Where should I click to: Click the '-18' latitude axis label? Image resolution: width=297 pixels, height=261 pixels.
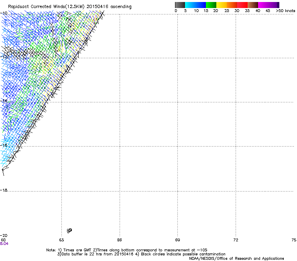pos(4,190)
